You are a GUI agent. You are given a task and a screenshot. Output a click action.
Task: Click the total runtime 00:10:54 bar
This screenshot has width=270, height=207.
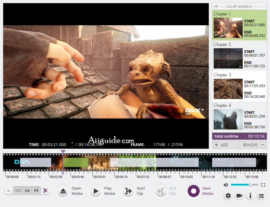[240, 136]
